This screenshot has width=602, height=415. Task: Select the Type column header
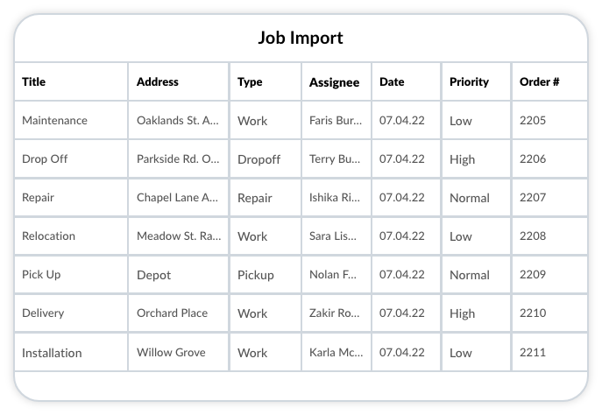point(250,82)
